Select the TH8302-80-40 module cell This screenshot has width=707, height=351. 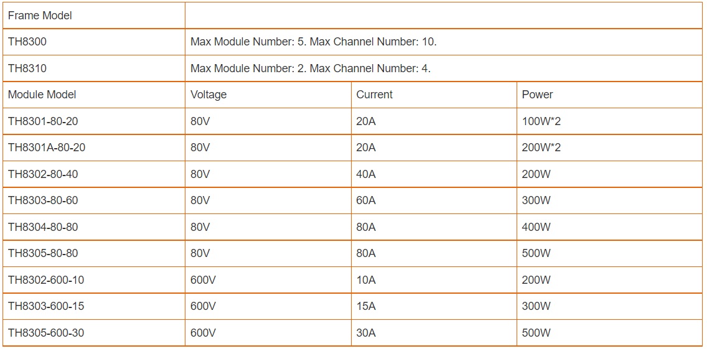coord(94,174)
